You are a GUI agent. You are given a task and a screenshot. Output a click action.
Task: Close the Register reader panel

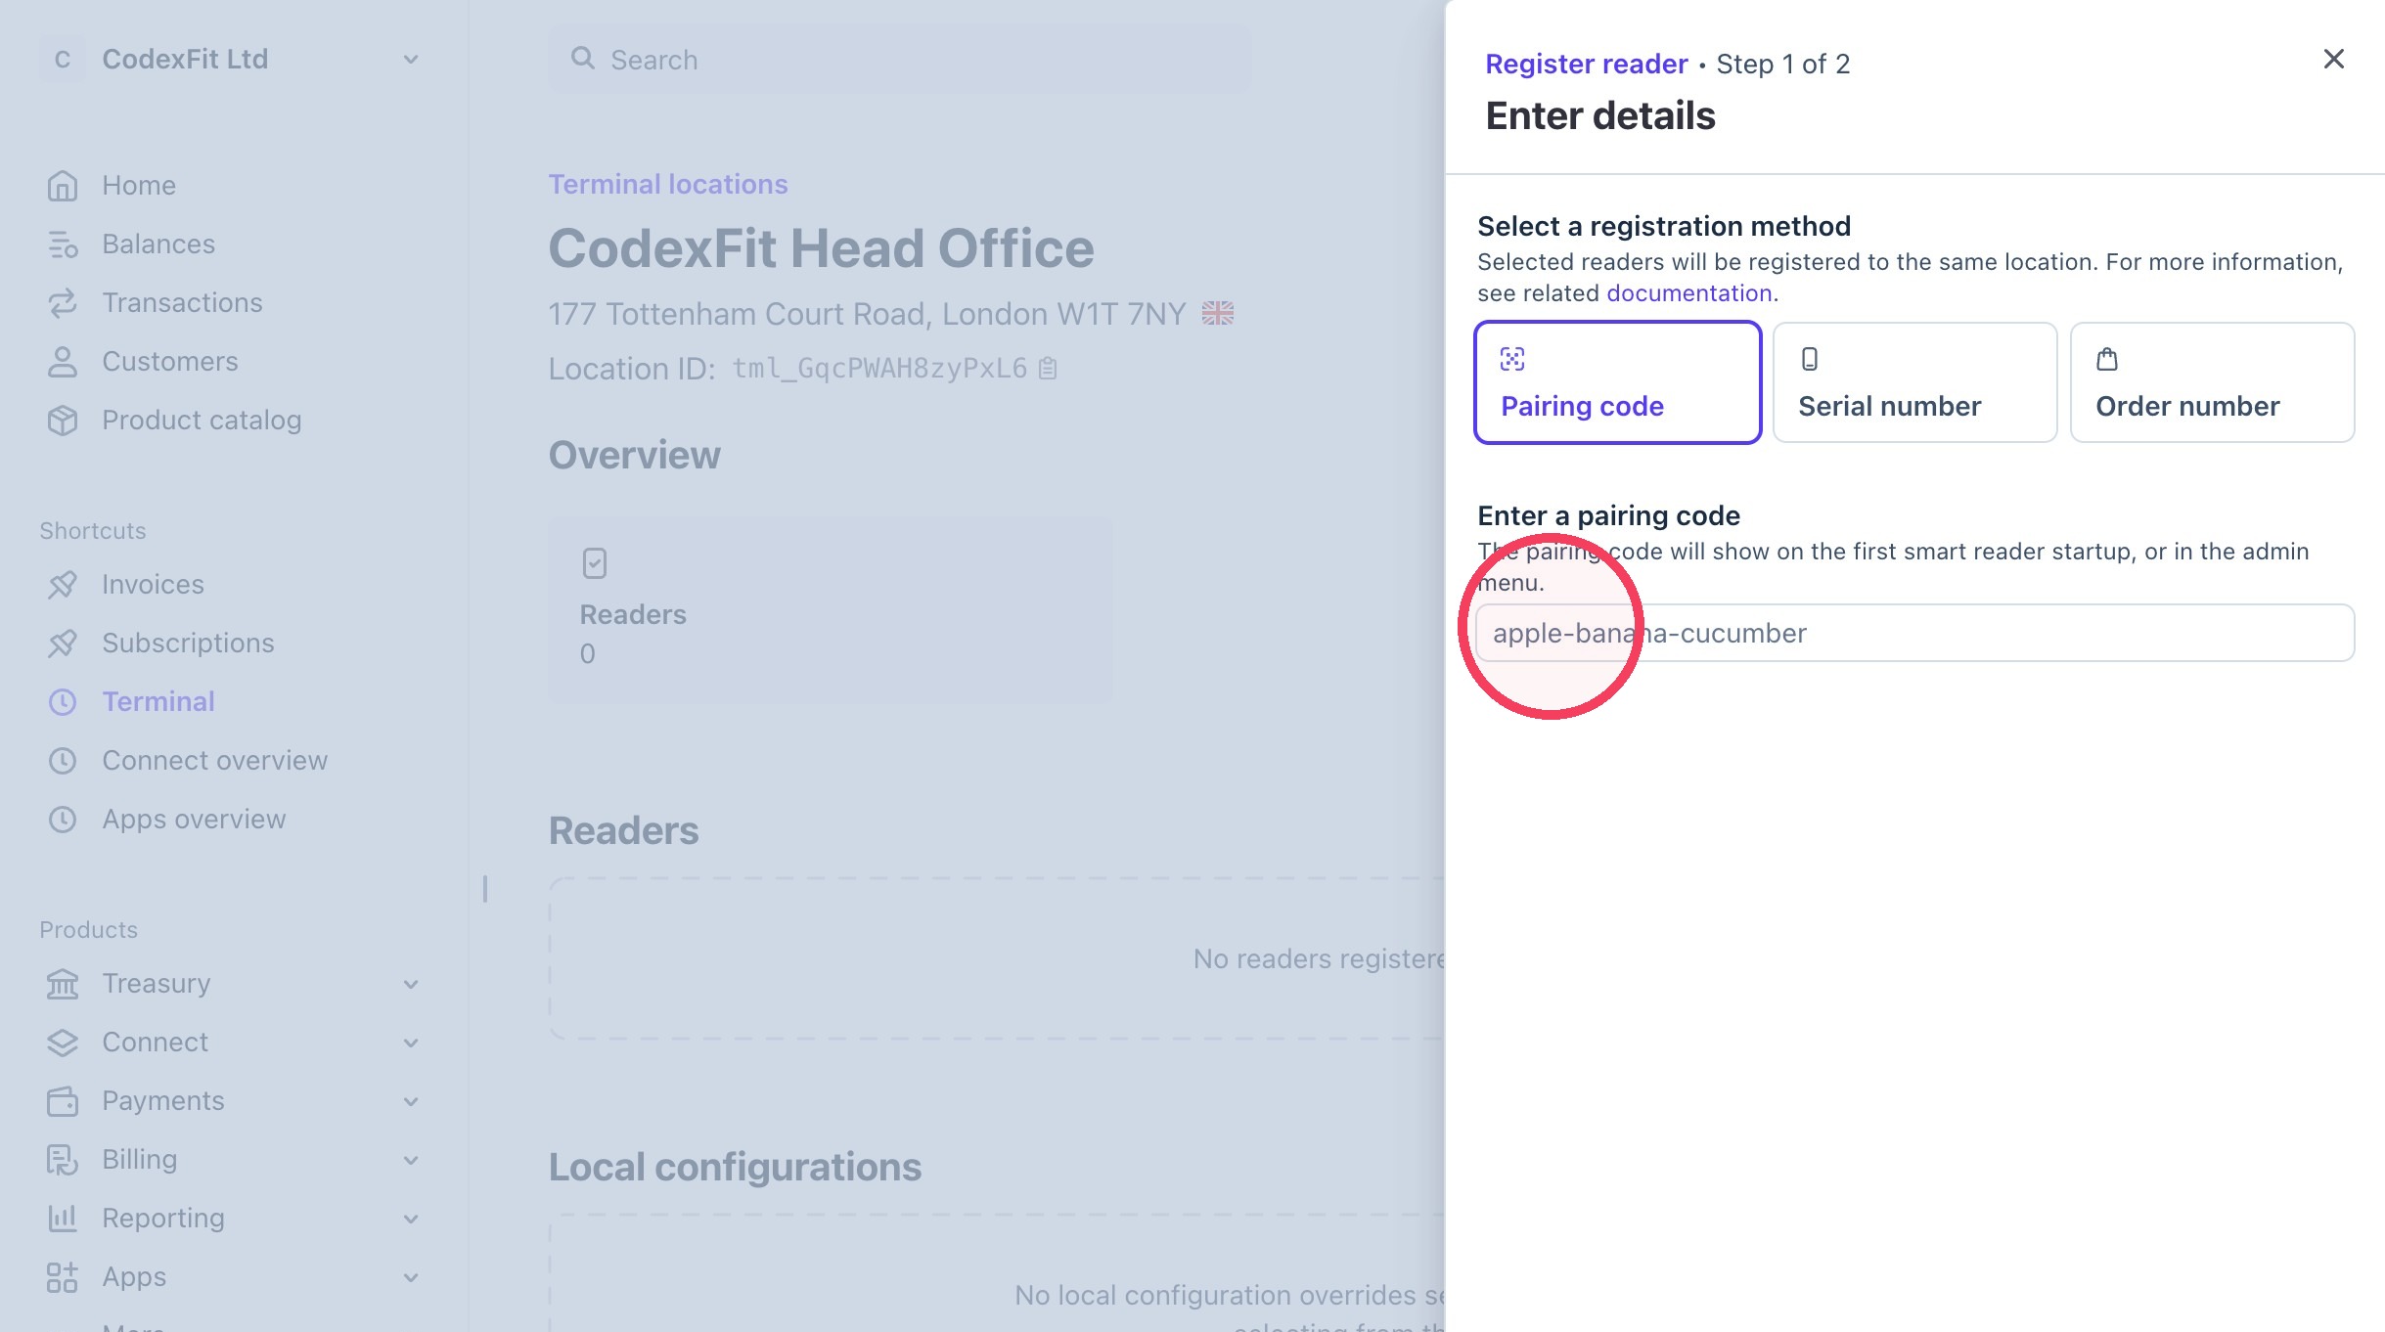click(2334, 60)
